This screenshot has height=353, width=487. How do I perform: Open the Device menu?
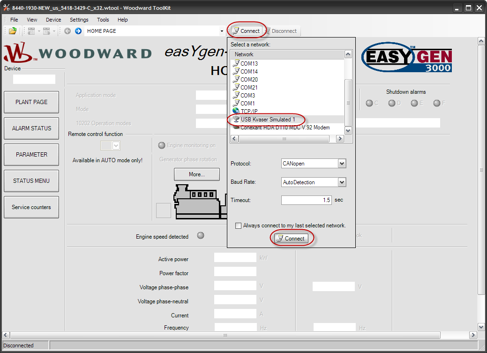tap(53, 20)
